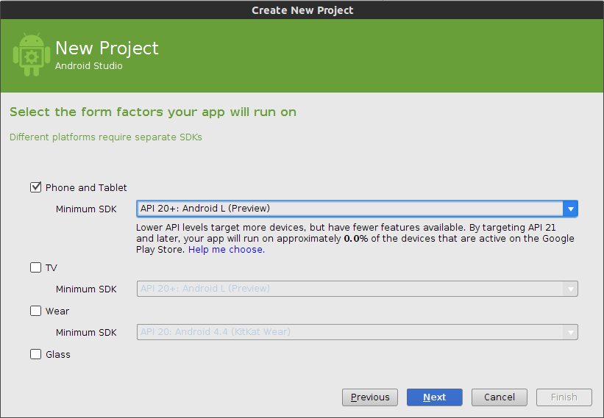Click the Minimum SDK label under TV

[x=86, y=289]
